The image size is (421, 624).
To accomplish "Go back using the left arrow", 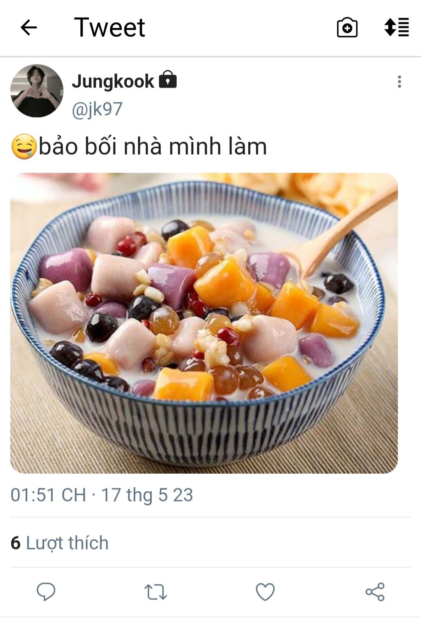I will point(28,28).
